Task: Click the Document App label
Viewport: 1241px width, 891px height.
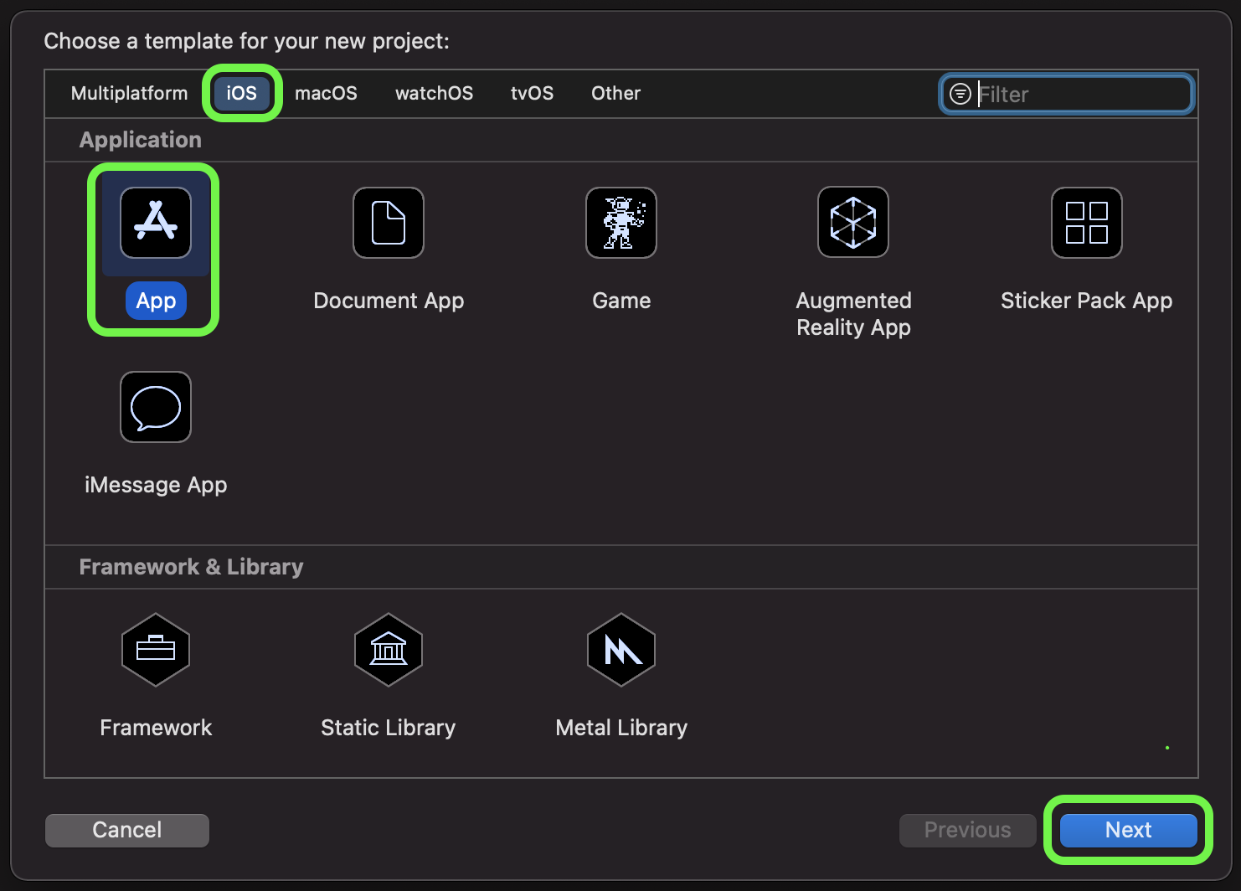Action: pyautogui.click(x=389, y=301)
